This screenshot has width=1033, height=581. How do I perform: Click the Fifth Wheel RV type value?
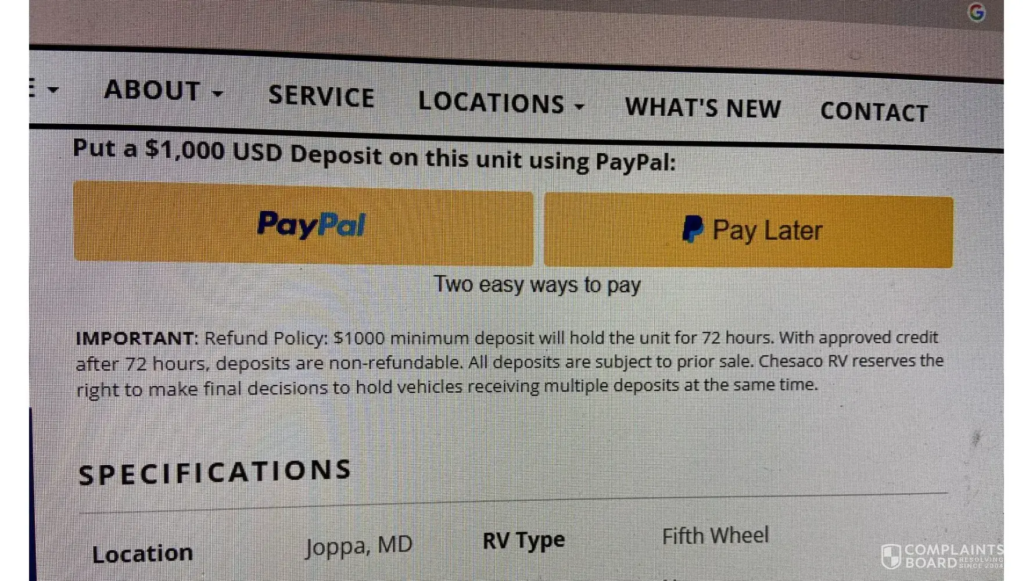click(715, 536)
